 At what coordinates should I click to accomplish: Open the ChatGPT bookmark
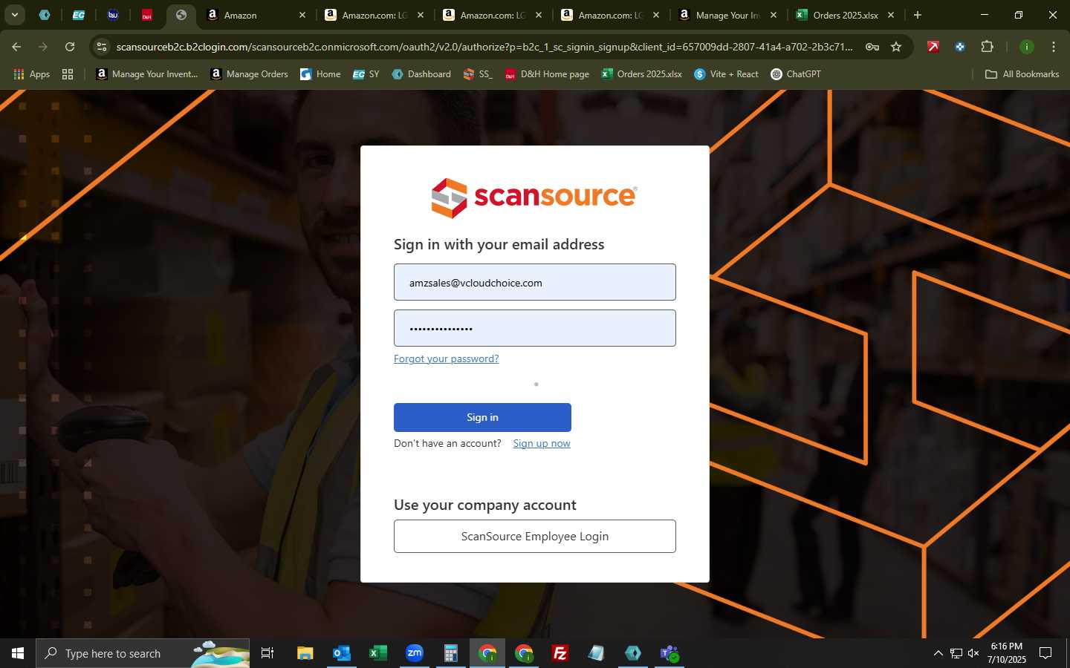796,74
